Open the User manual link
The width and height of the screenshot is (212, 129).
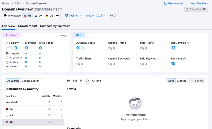point(174,3)
